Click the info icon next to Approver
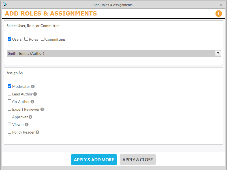Screen dimensions: 227x170 31,117
